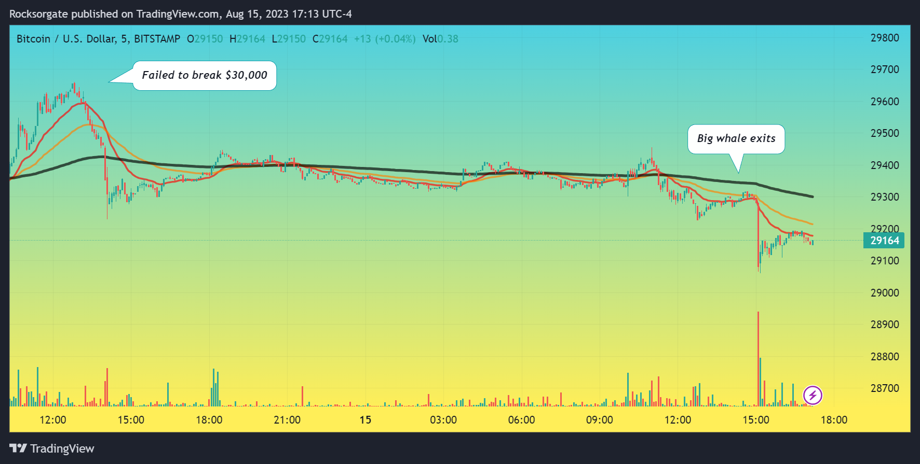Click the 21:00 time axis label

coord(287,420)
